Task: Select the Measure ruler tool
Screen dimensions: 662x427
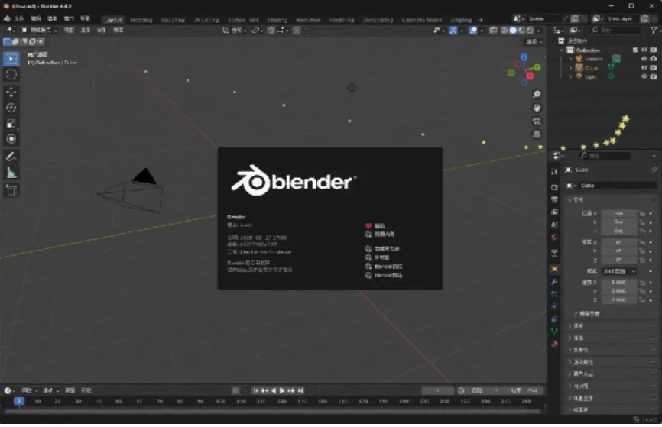Action: click(x=11, y=173)
